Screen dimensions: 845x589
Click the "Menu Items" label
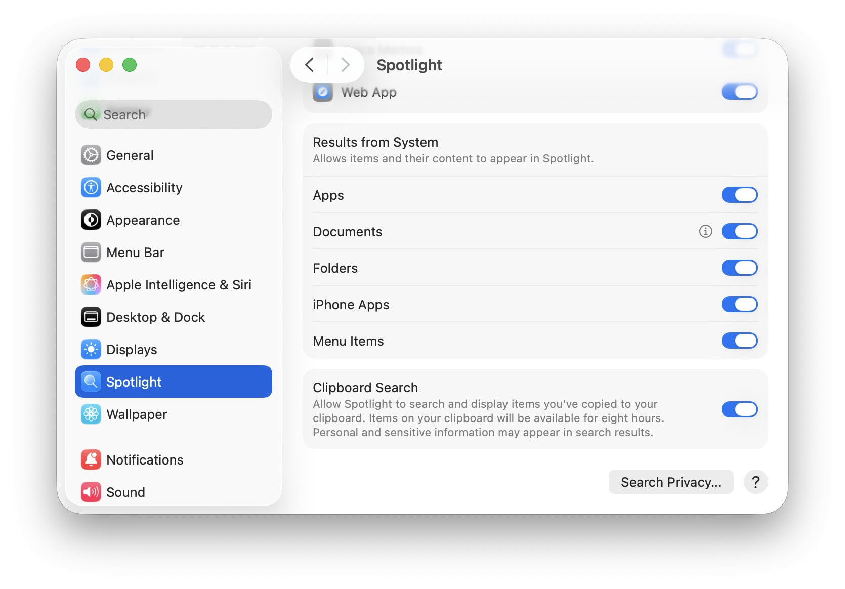pos(348,341)
